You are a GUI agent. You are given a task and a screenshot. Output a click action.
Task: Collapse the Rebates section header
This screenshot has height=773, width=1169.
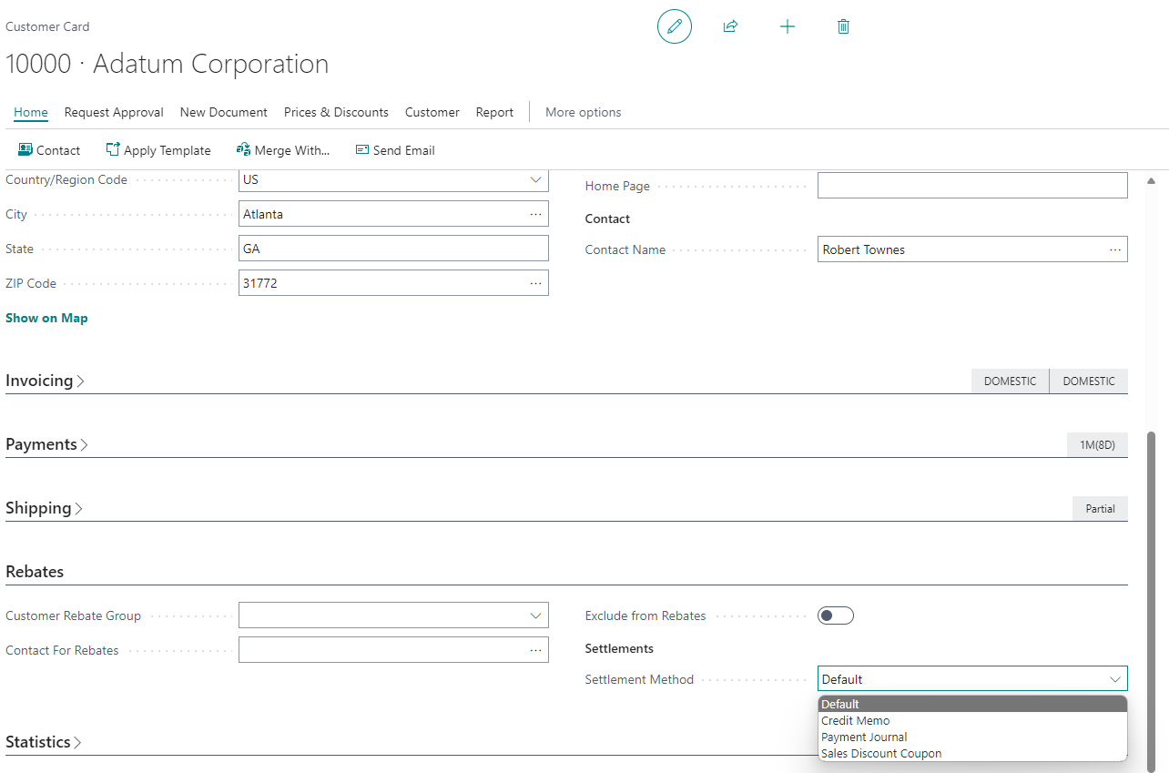click(35, 572)
